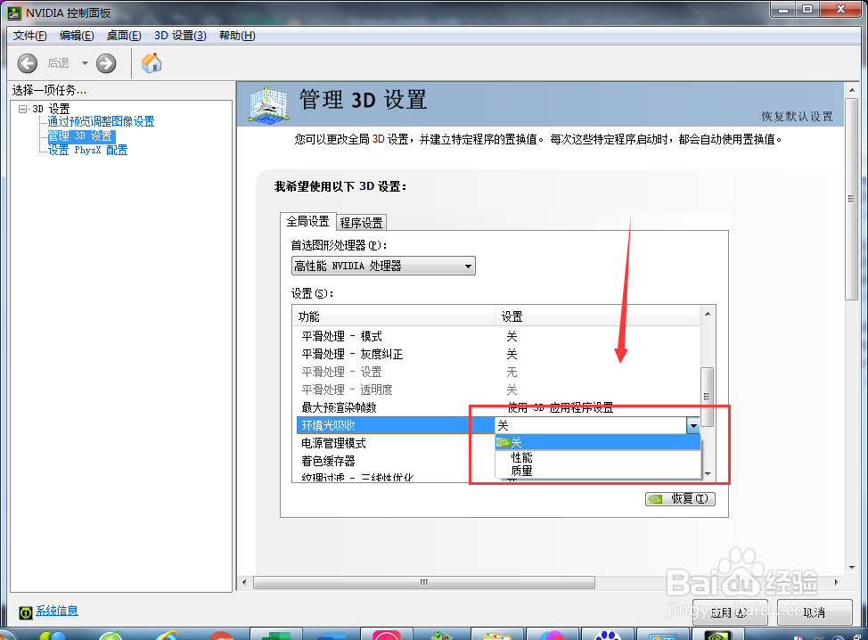Click the NVIDIA icon in the taskbar

(x=719, y=634)
